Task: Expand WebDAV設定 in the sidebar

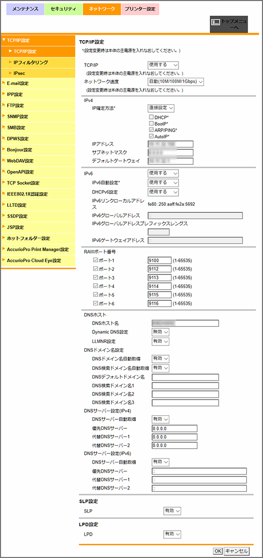Action: 38,161
